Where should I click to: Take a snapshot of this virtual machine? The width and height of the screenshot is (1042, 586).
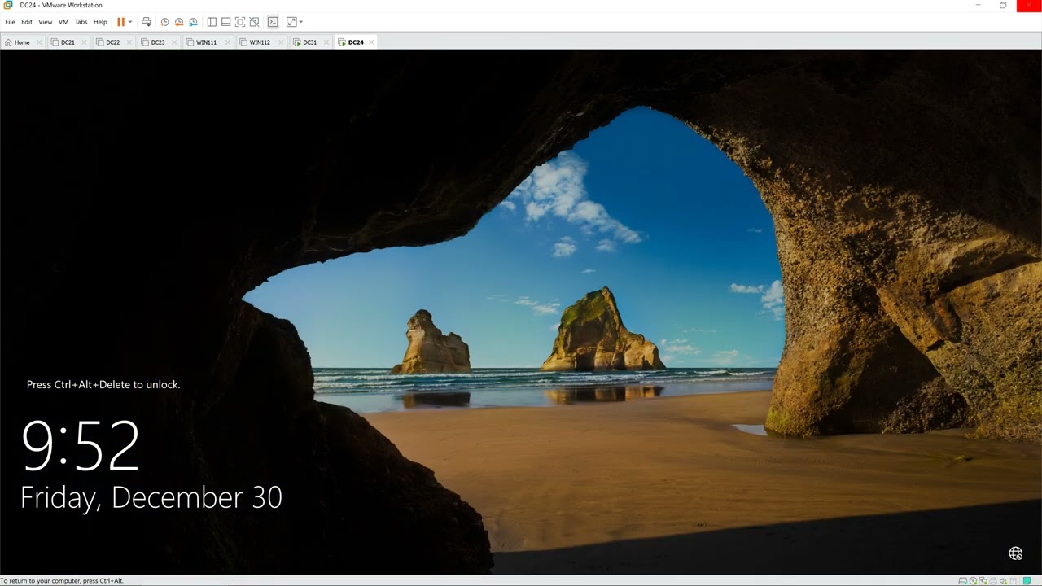point(164,22)
